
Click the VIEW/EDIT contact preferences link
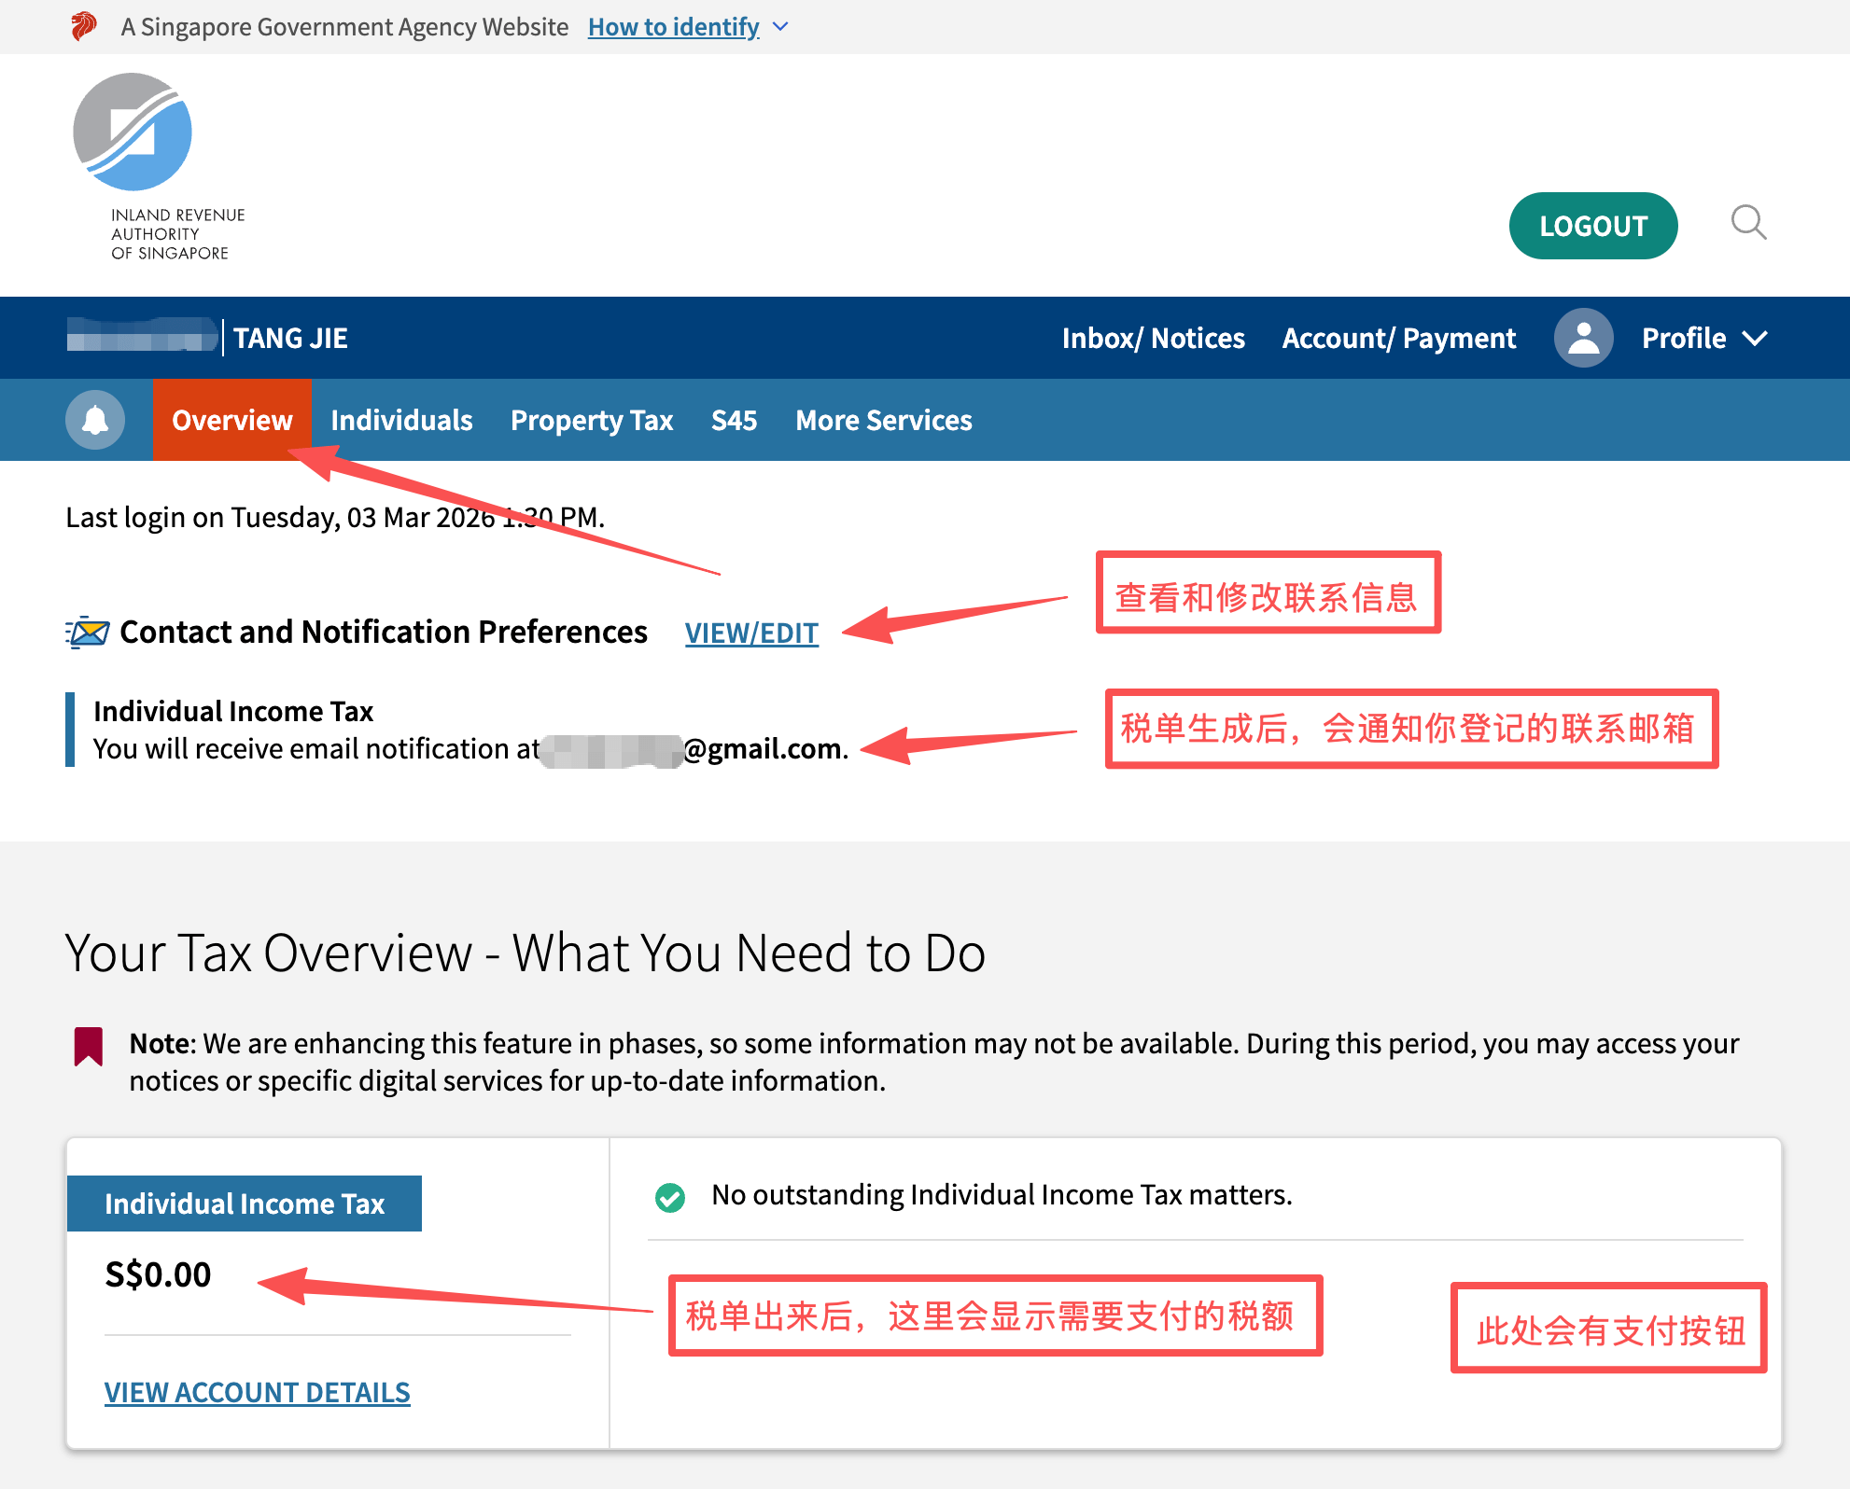[751, 633]
